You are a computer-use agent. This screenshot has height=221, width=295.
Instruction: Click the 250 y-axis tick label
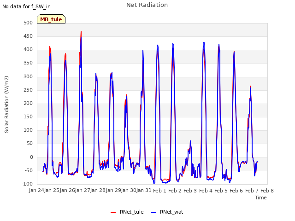pyautogui.click(x=28, y=90)
